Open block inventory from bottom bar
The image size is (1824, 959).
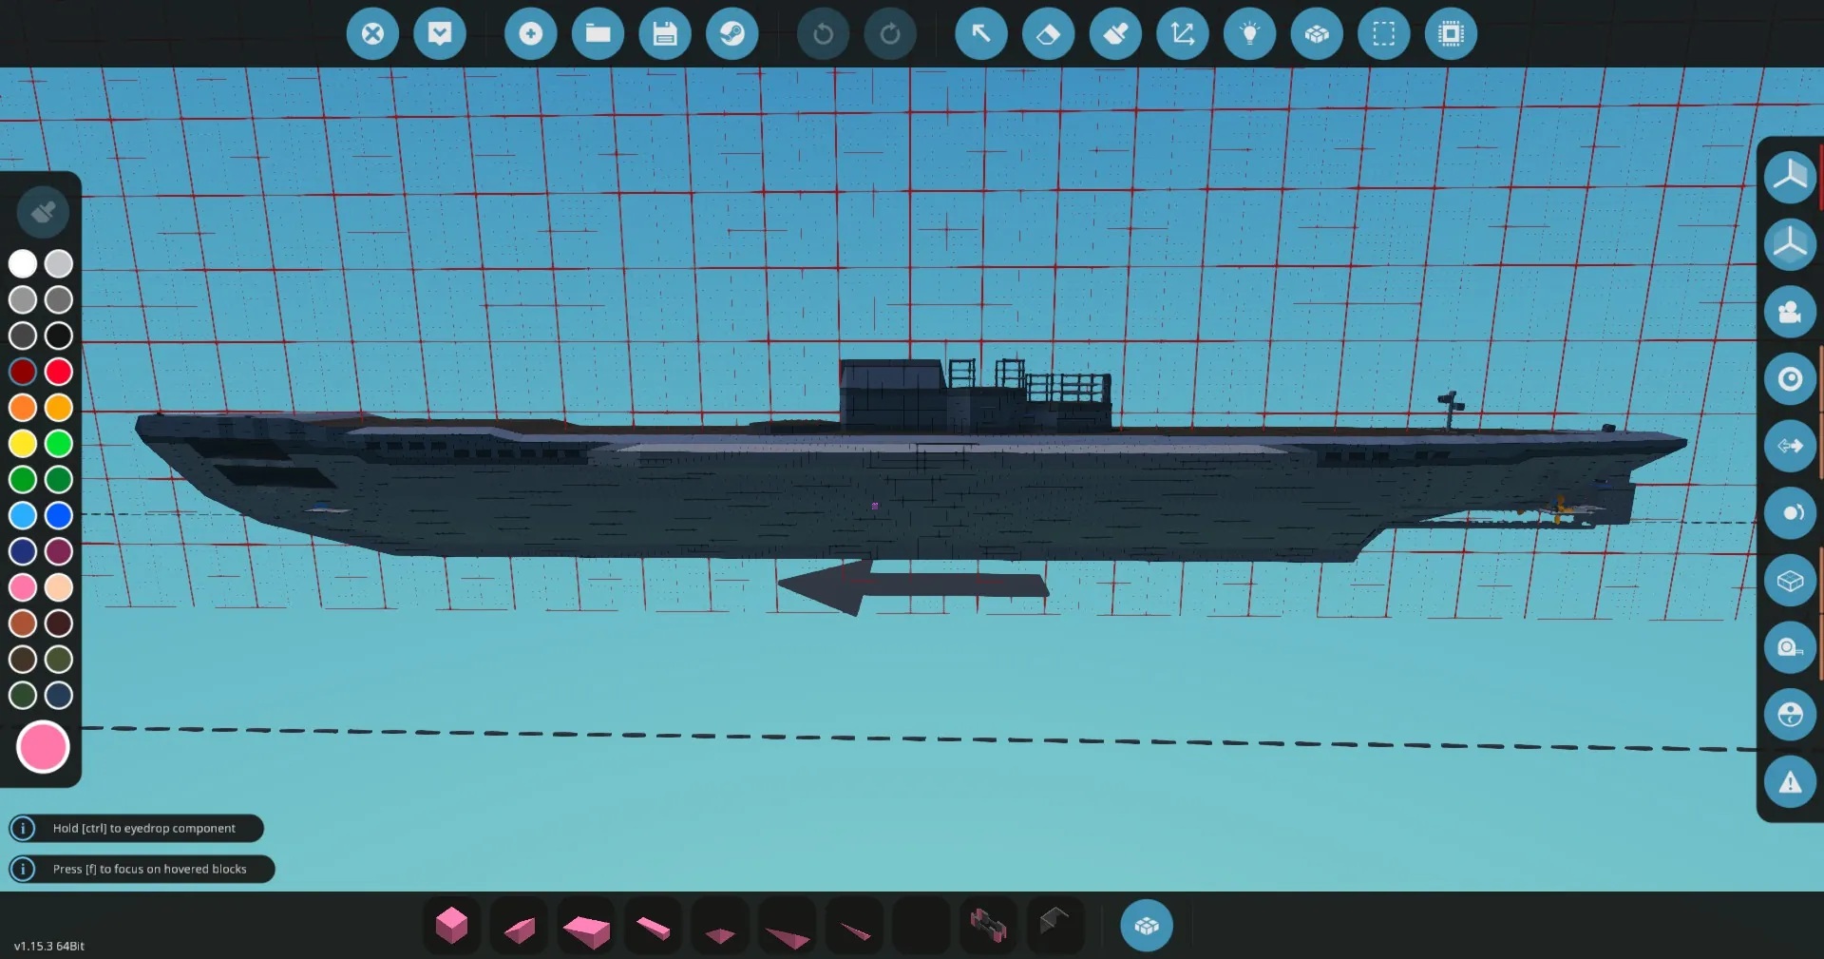pos(1146,926)
